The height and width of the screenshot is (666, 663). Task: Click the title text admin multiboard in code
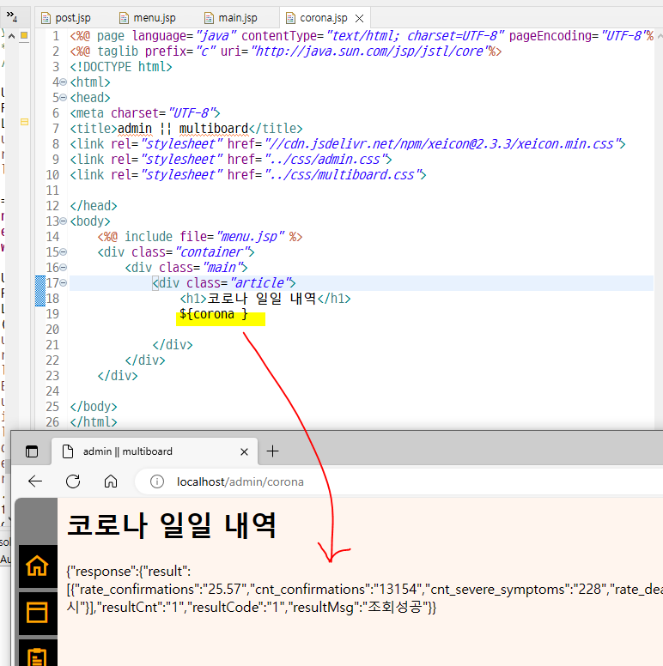(x=183, y=128)
